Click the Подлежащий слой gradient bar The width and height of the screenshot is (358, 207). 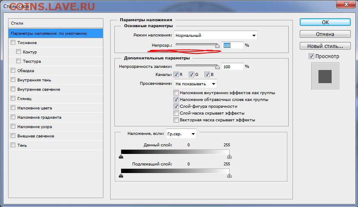[175, 171]
